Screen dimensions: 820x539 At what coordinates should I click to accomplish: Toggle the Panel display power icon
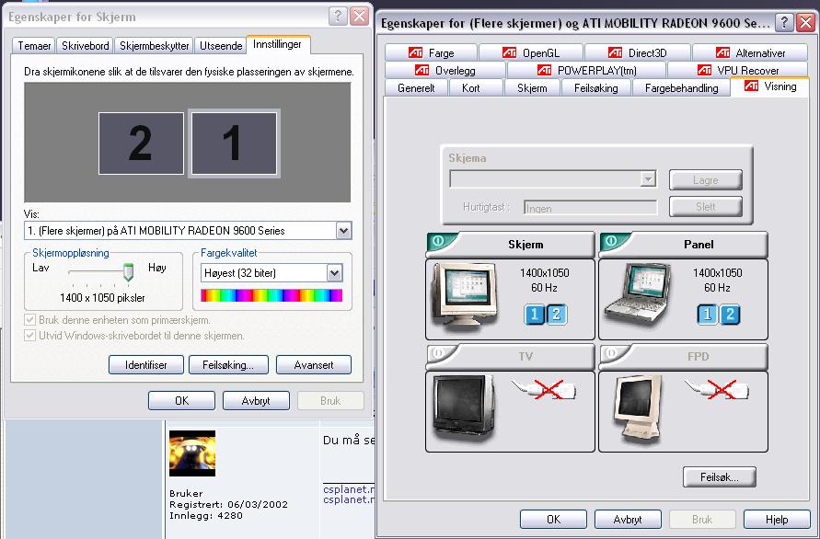[612, 241]
